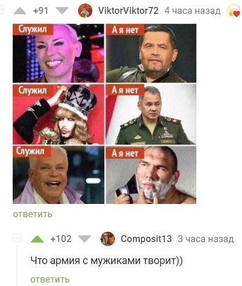Image resolution: width=242 pixels, height=286 pixels.
Task: Open the photo with the crown
Action: click(58, 114)
